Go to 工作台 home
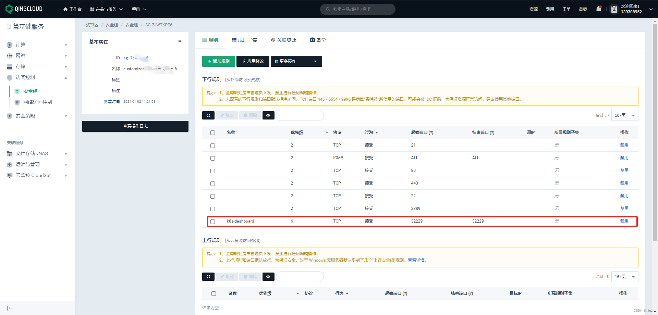This screenshot has height=315, width=658. point(72,9)
